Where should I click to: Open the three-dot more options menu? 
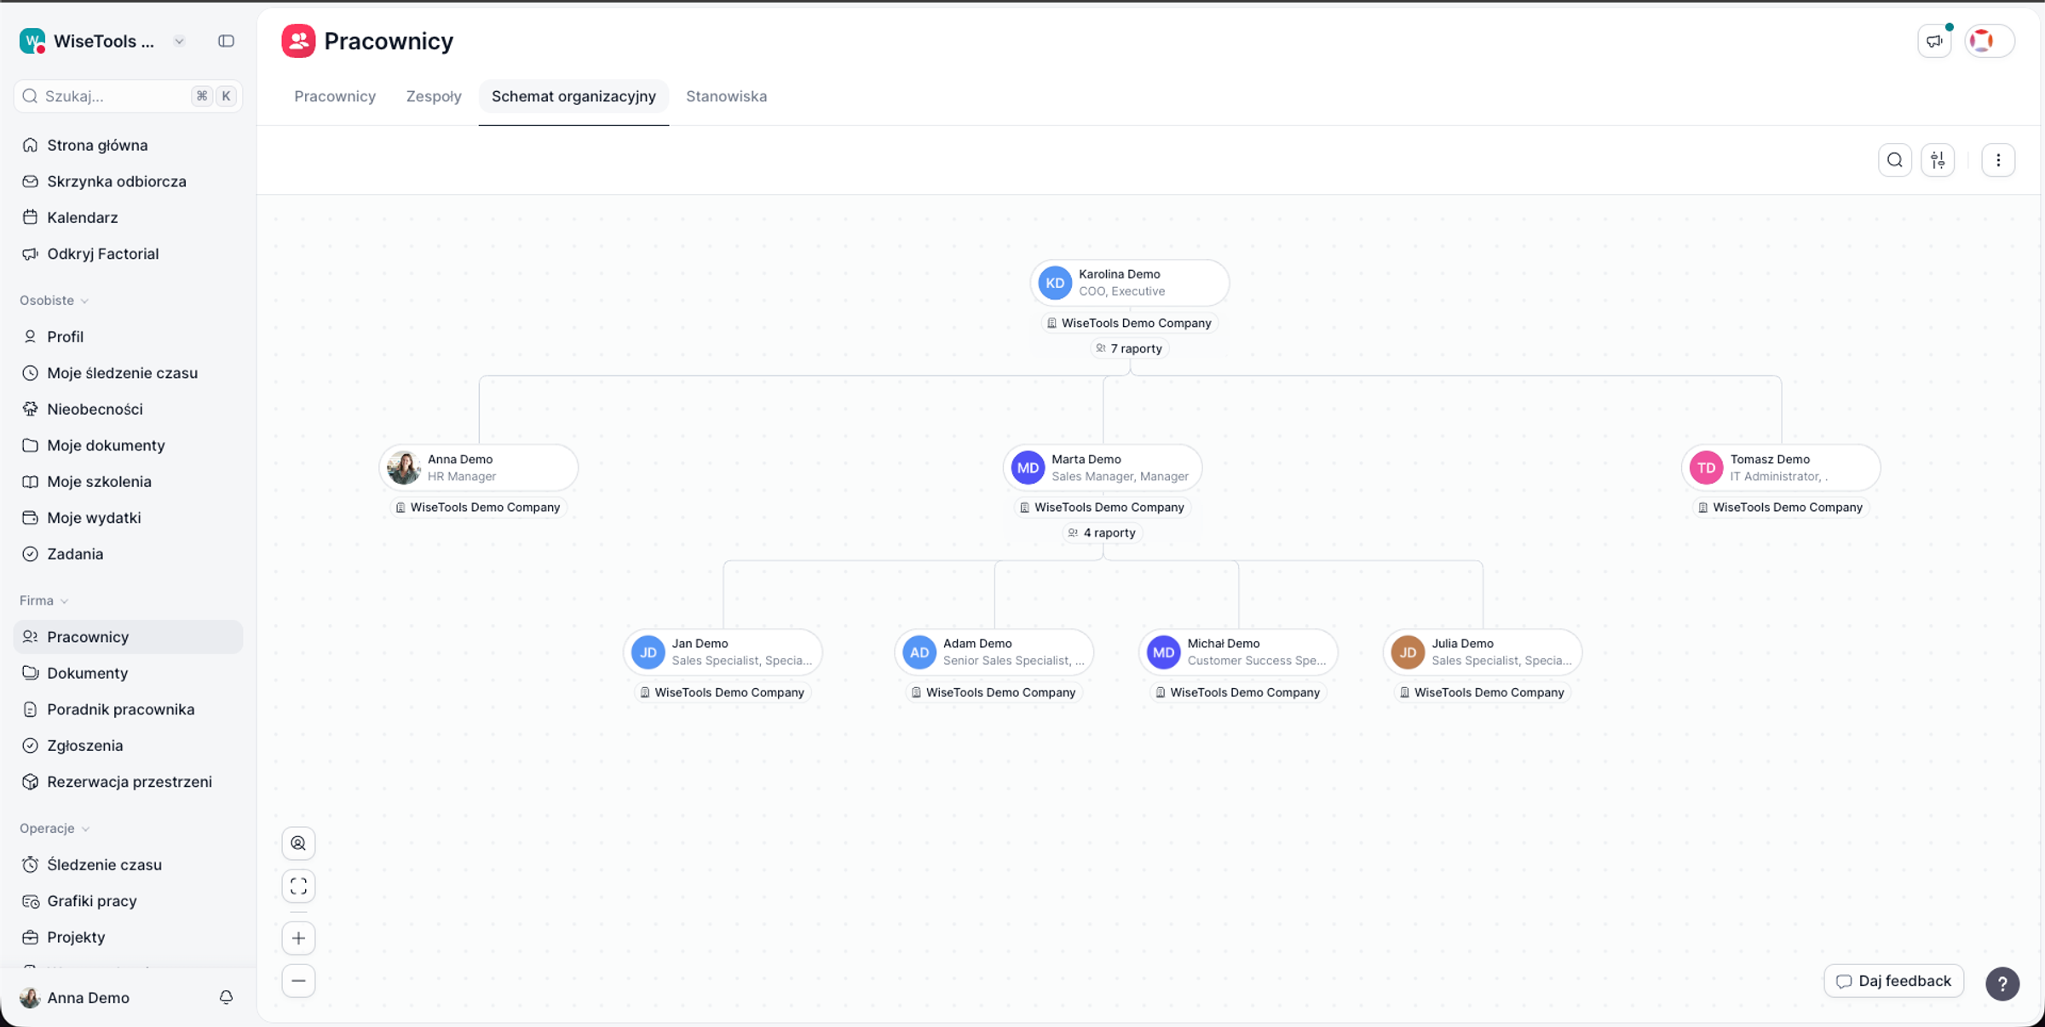point(1998,160)
